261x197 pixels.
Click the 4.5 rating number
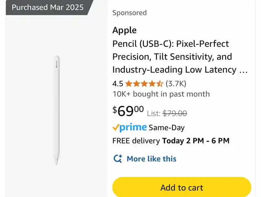coord(117,84)
